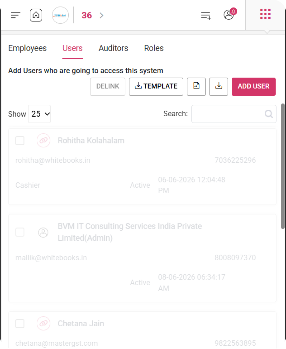The image size is (286, 349).
Task: Open the quick-add list icon
Action: click(x=206, y=16)
